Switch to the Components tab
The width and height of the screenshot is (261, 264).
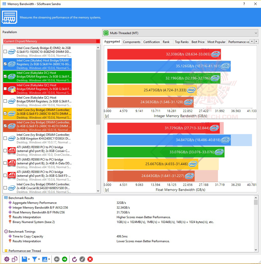tap(132, 42)
